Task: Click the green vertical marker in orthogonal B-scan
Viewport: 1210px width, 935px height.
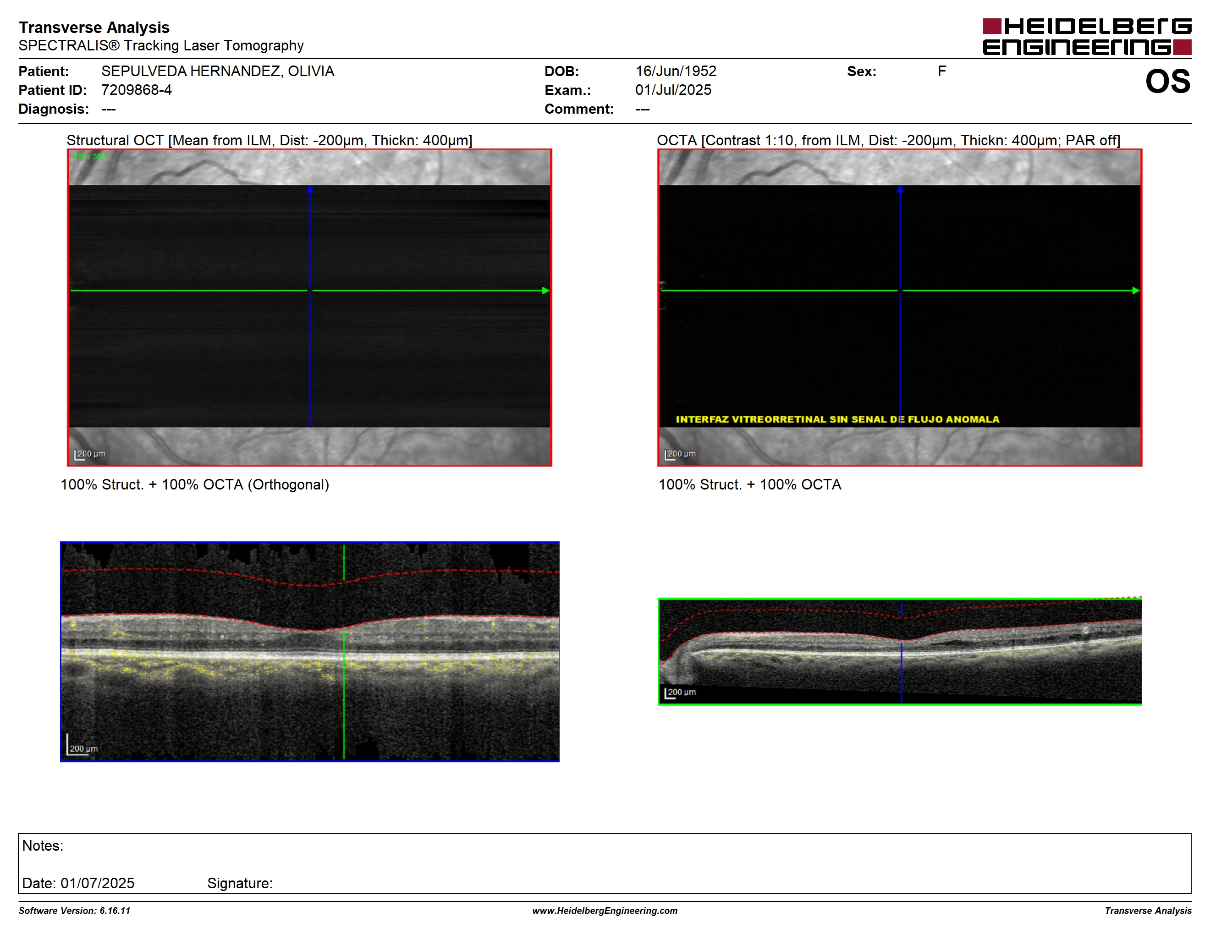Action: pos(343,651)
